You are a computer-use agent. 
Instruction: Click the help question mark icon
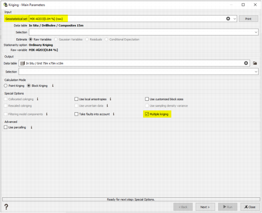(x=6, y=207)
